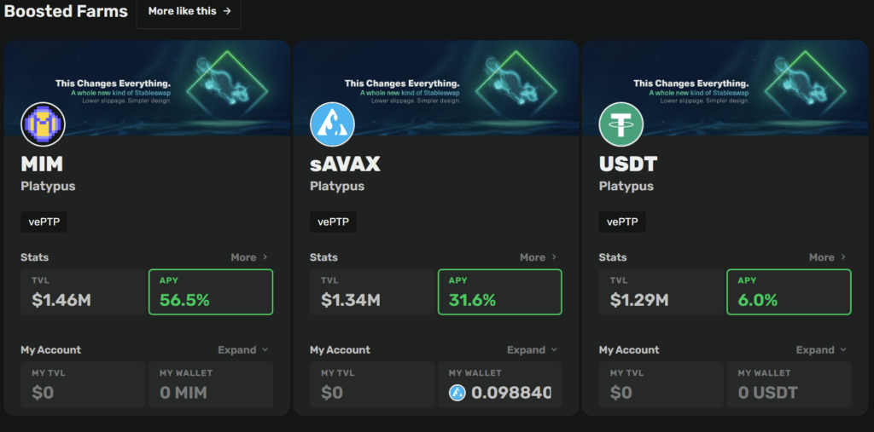Click the arrow in More like this
The image size is (874, 432).
[226, 11]
